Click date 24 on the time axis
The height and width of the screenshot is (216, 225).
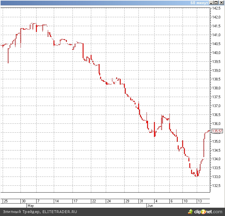point(109,201)
